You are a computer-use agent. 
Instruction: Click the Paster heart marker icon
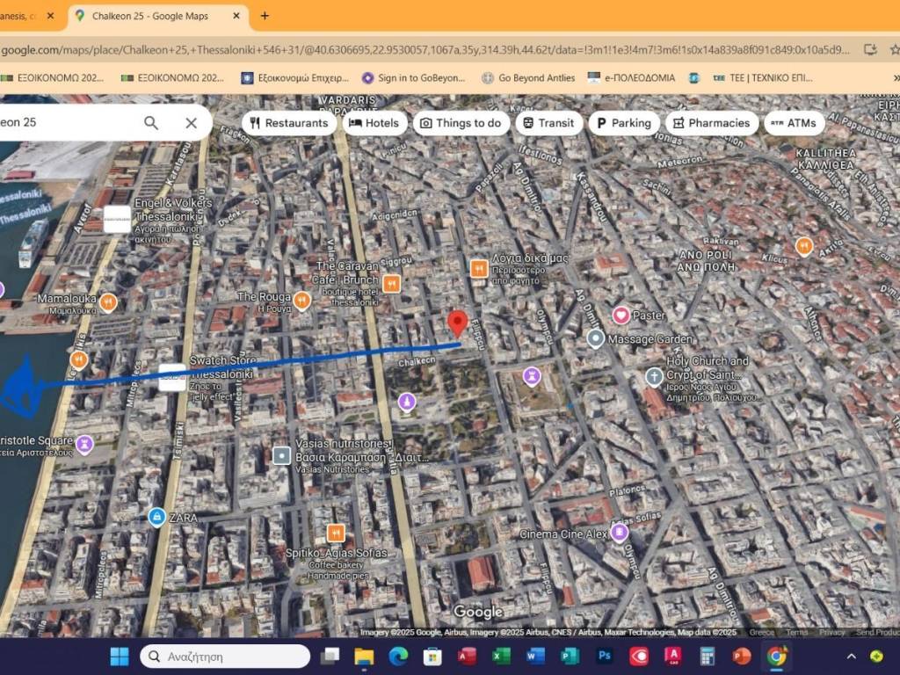(x=621, y=315)
